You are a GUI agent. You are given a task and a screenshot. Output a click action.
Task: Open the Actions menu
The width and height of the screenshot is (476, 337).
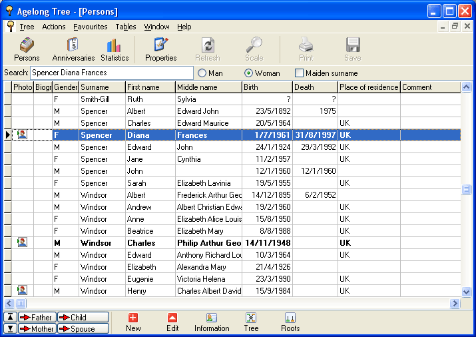point(54,27)
